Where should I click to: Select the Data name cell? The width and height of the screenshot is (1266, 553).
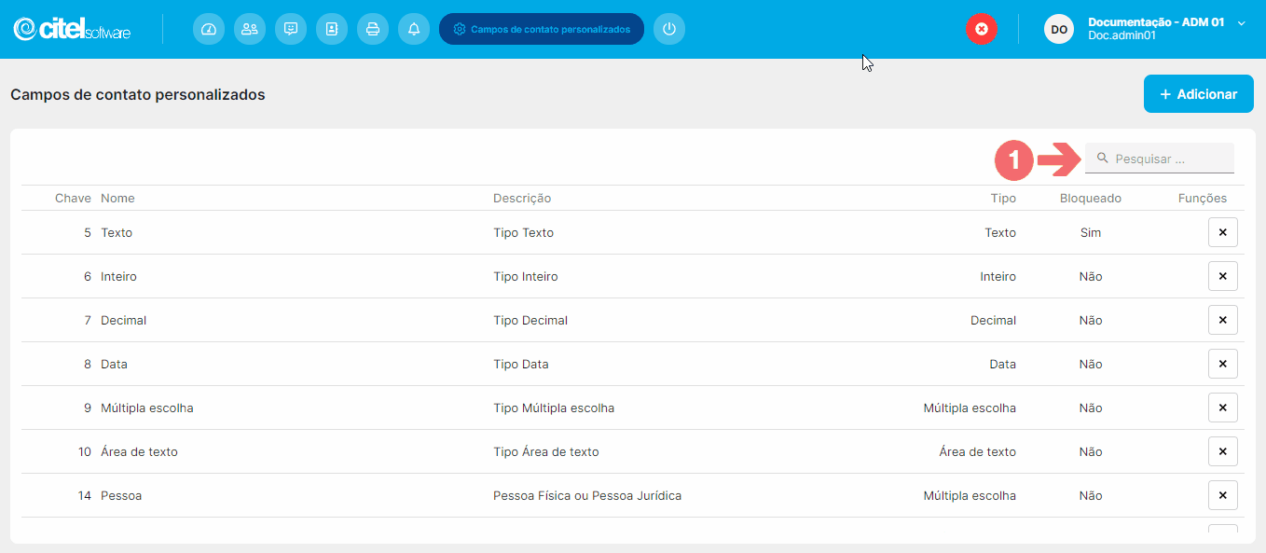click(x=114, y=364)
